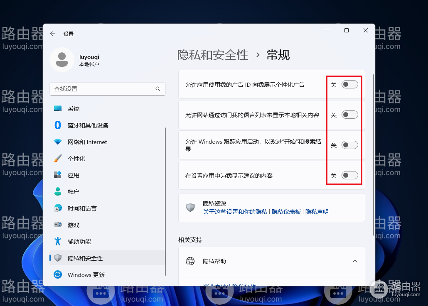
Task: Click the paintbrush icon for 个性化
Action: [58, 159]
